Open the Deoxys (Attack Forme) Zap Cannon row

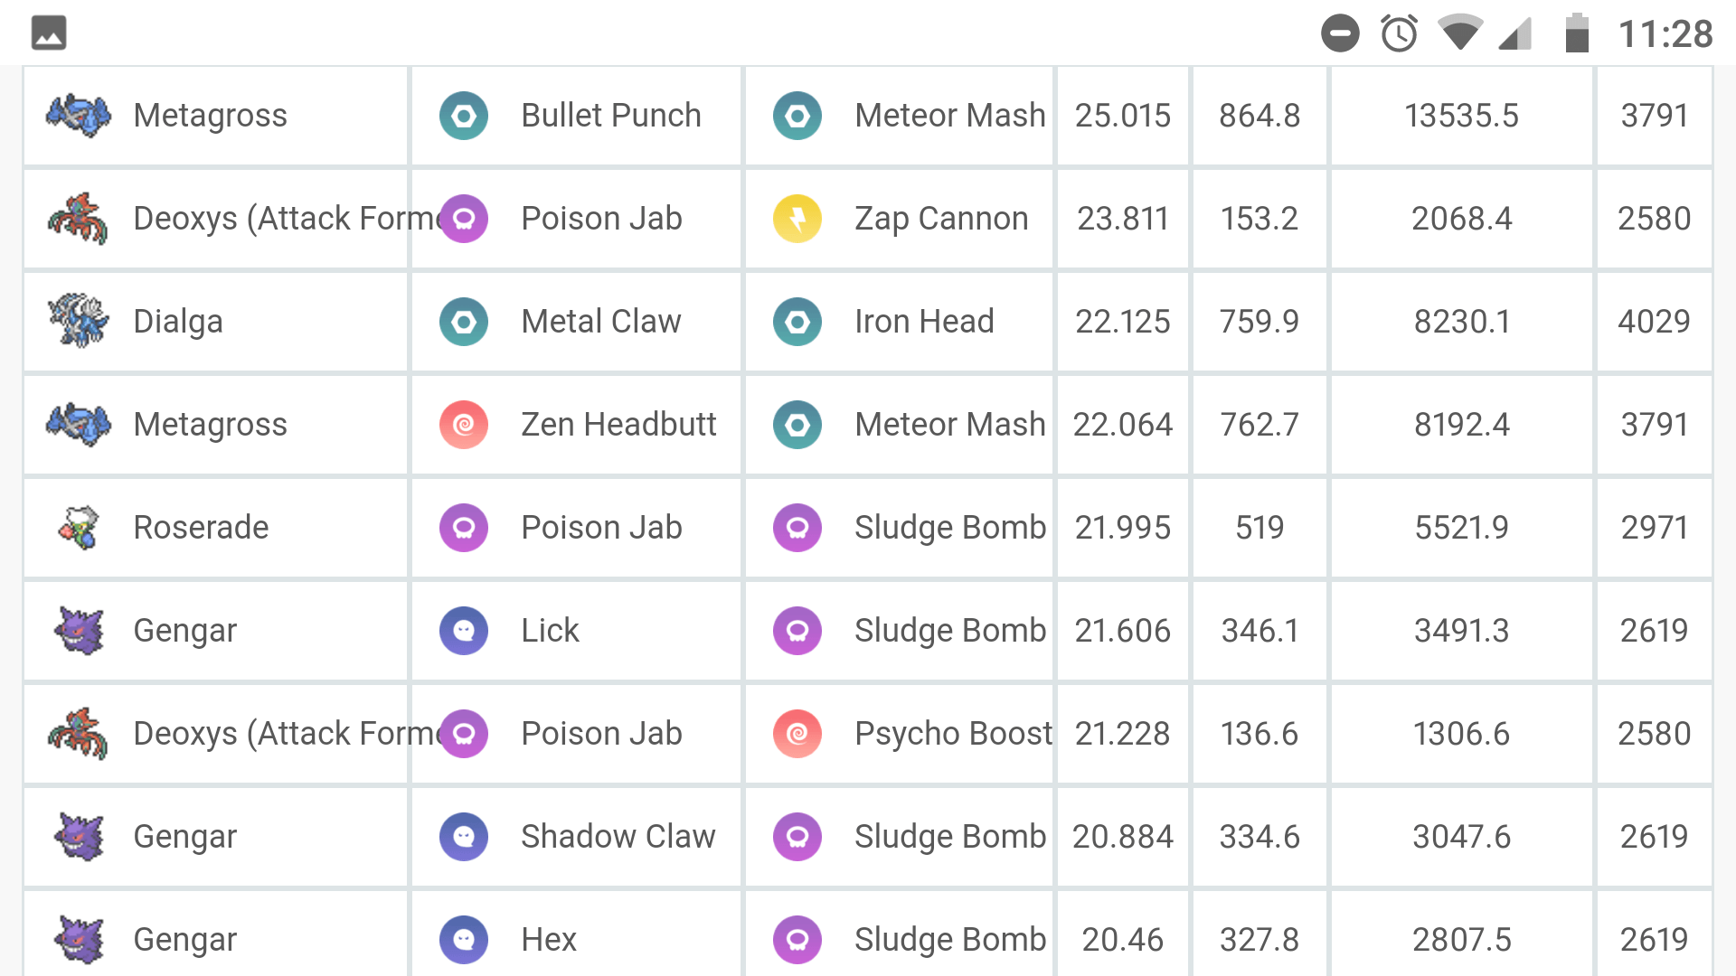coord(868,219)
